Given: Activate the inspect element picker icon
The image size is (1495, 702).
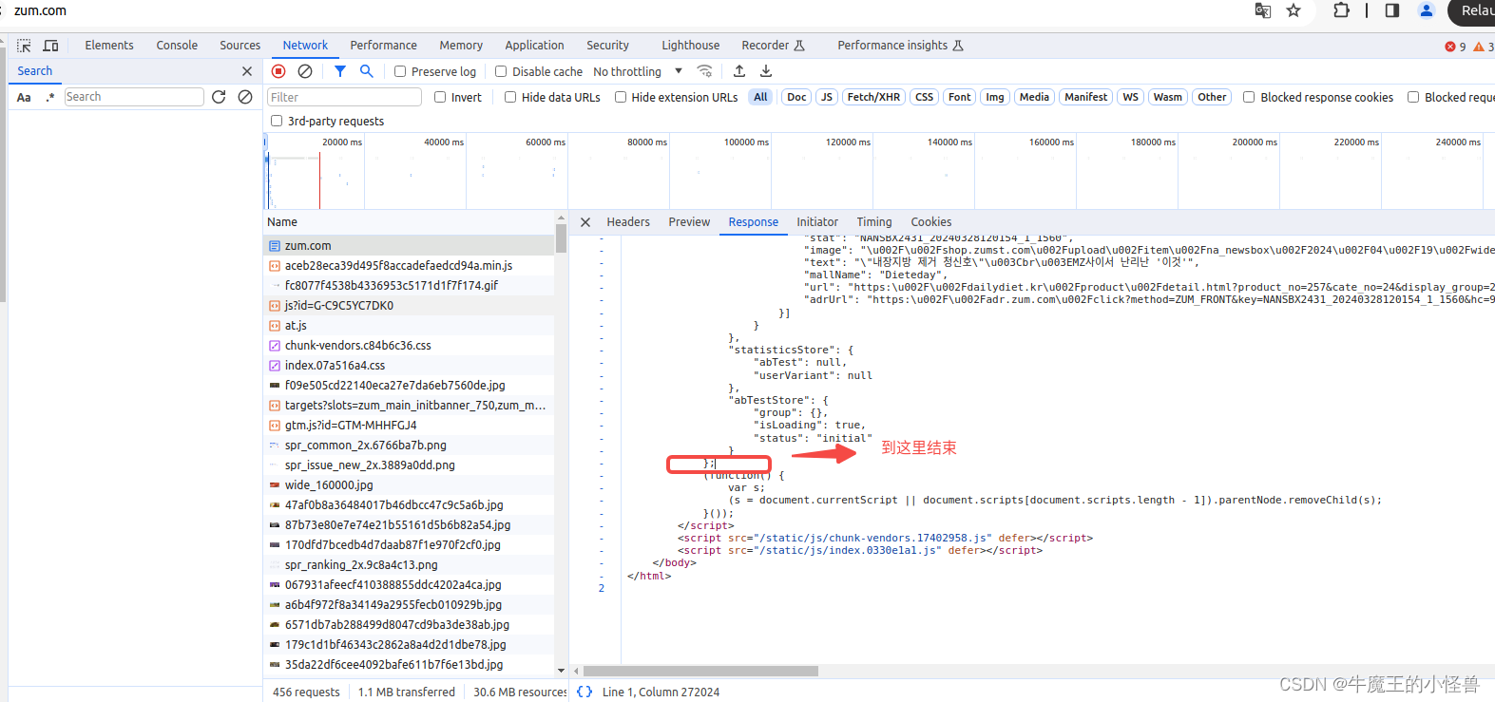Looking at the screenshot, I should (x=24, y=46).
